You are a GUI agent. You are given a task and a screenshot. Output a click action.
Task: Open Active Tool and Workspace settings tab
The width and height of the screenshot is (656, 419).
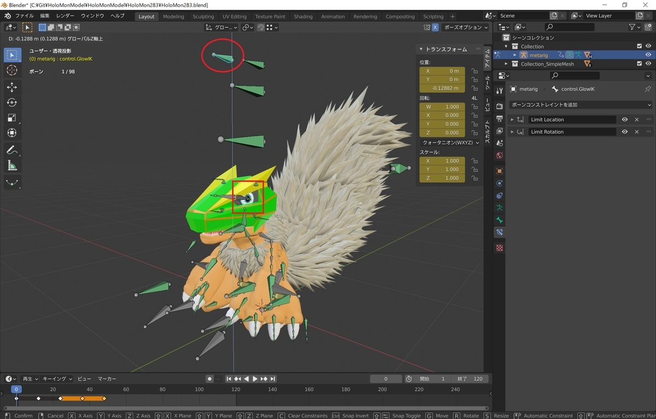tap(499, 90)
